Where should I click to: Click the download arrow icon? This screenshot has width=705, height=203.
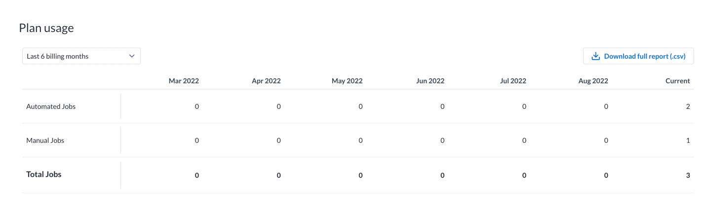click(596, 56)
